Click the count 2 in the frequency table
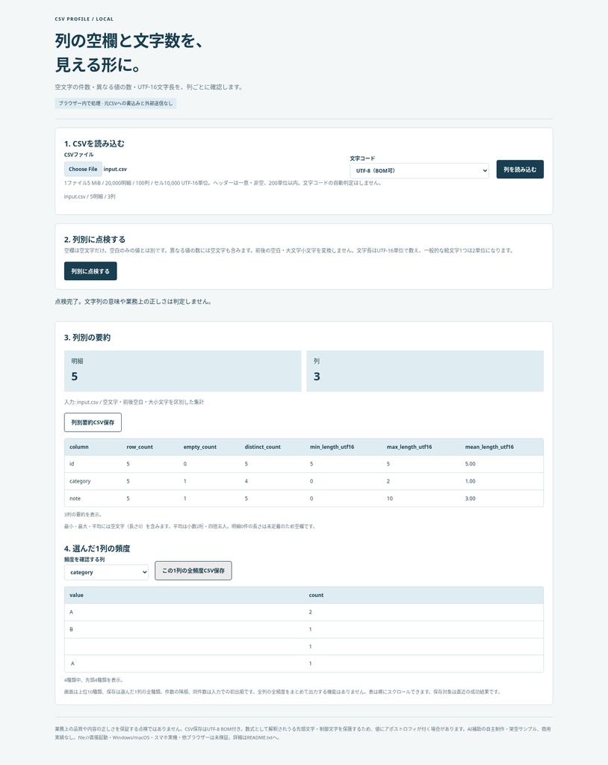 click(x=310, y=613)
